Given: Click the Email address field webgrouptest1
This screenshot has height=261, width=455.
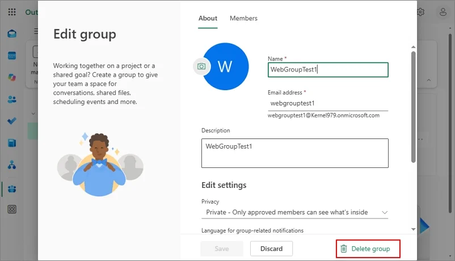Looking at the screenshot, I should tap(328, 103).
